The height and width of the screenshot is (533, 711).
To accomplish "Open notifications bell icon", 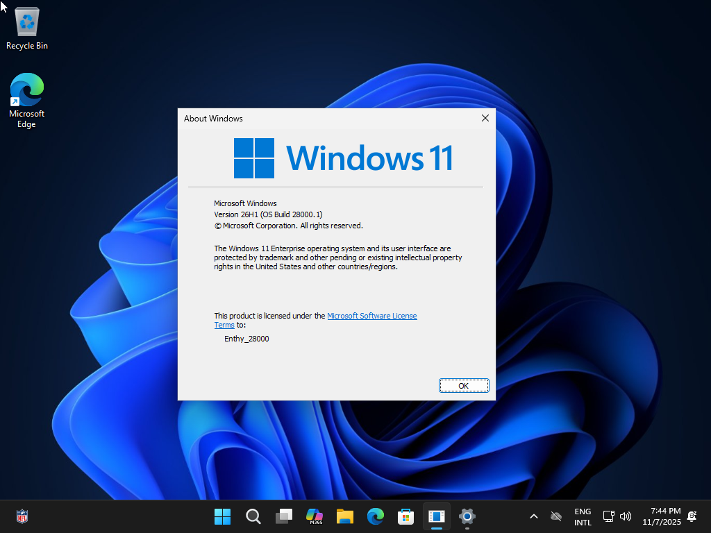I will pos(692,516).
